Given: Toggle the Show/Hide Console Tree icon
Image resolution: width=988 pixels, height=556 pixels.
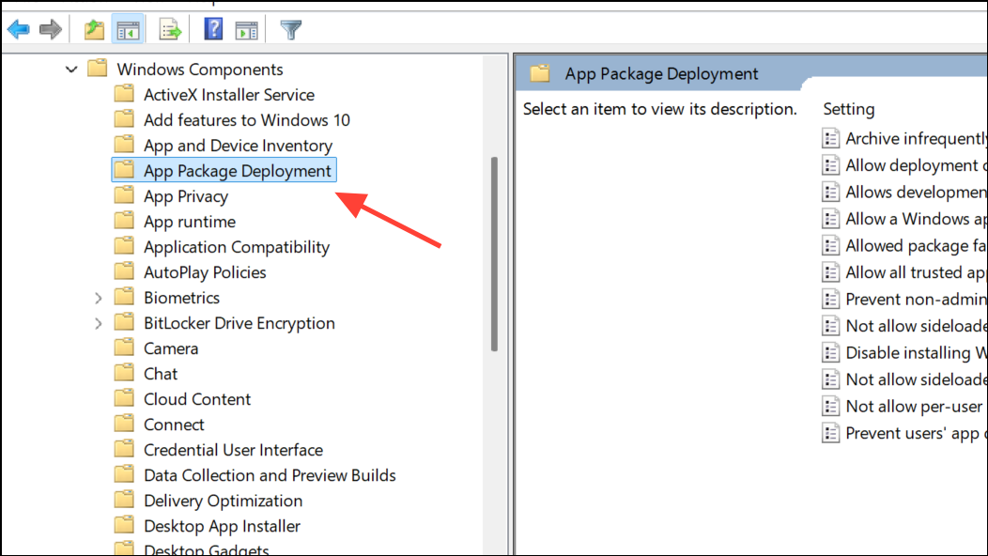Looking at the screenshot, I should click(x=129, y=28).
